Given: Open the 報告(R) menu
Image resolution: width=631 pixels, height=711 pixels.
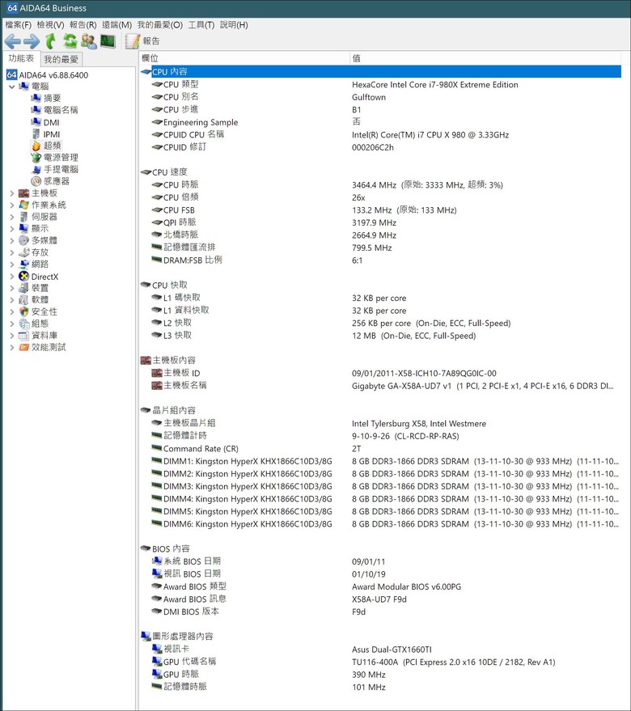Looking at the screenshot, I should (83, 24).
